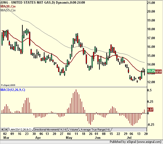Click the 17.00 price axis label
Screen dimensions: 163x144
tap(151, 38)
